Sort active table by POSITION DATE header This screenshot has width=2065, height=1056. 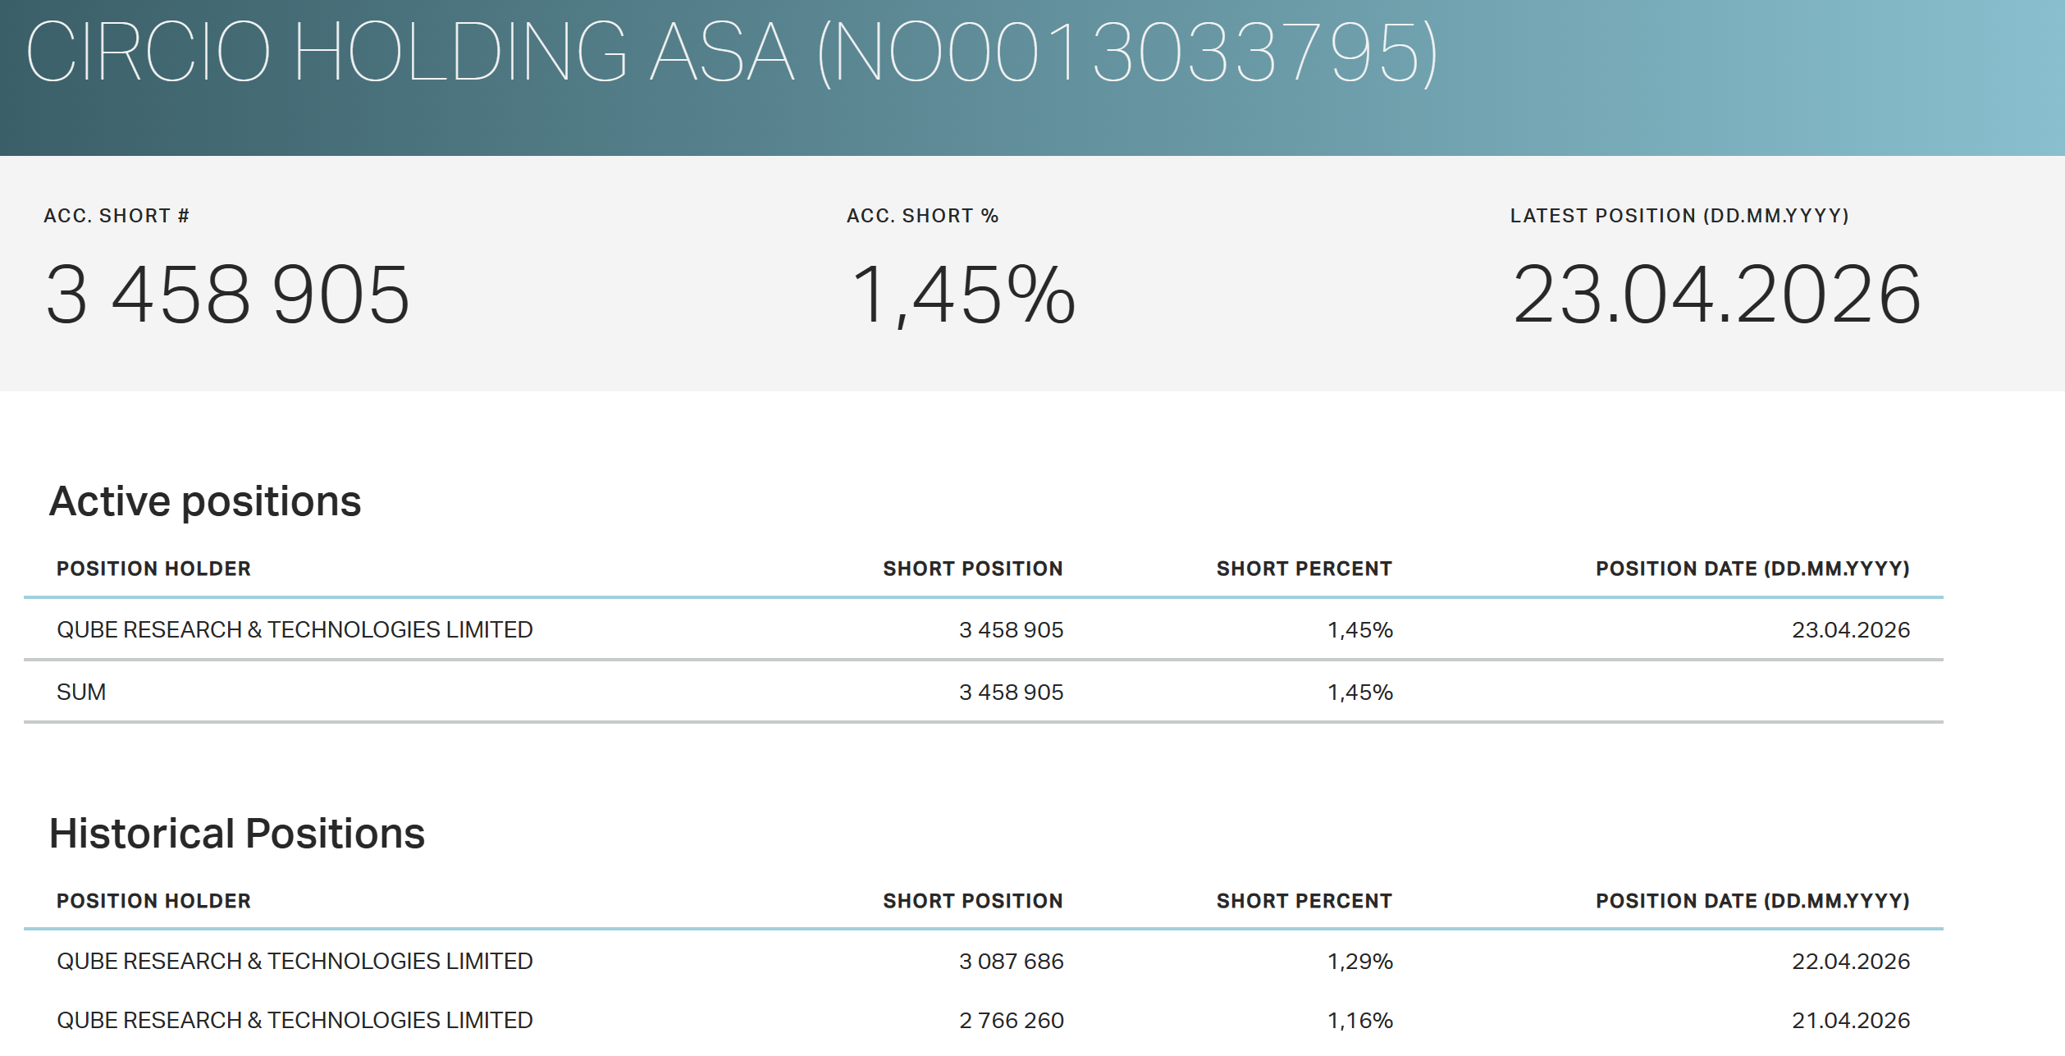[x=1752, y=569]
